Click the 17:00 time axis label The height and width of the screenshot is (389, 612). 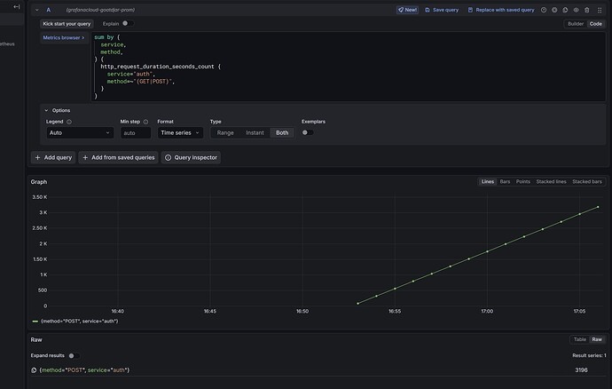click(487, 312)
